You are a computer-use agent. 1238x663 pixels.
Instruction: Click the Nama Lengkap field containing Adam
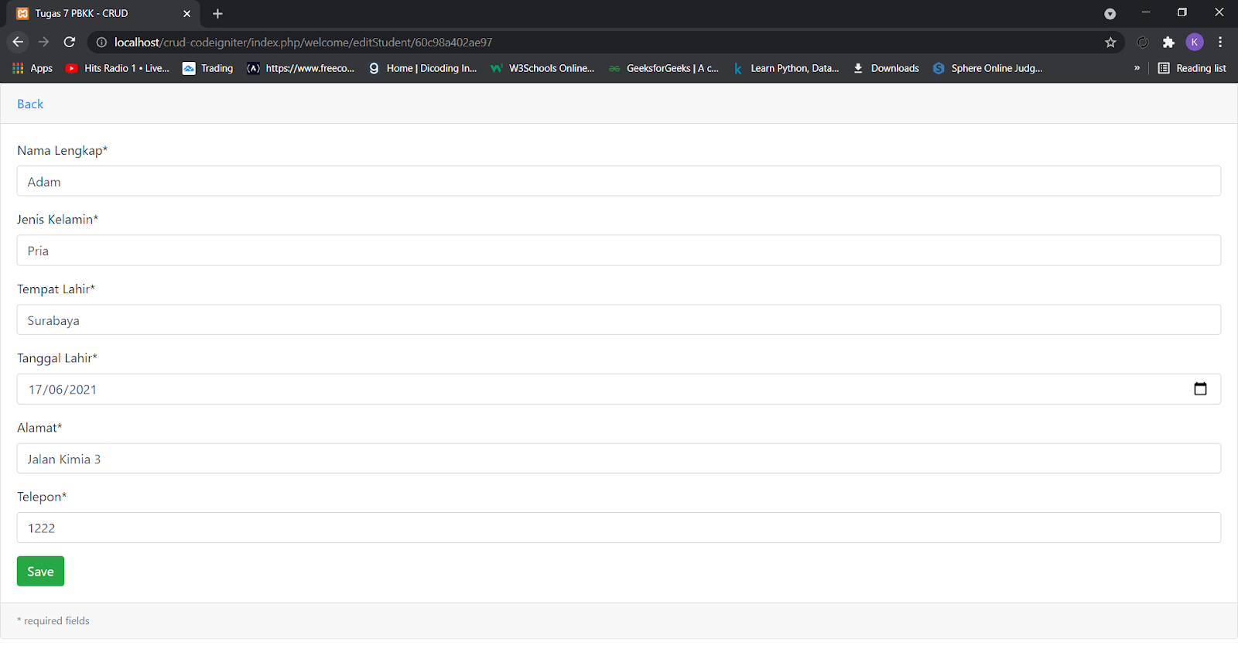click(x=619, y=181)
